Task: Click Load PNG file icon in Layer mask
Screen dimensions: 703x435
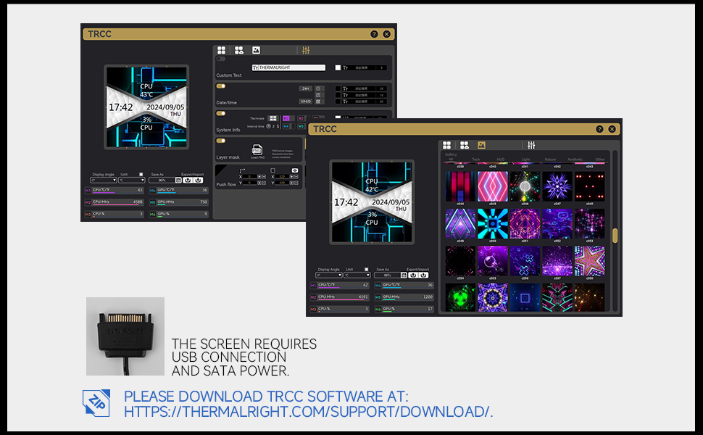Action: tap(257, 149)
